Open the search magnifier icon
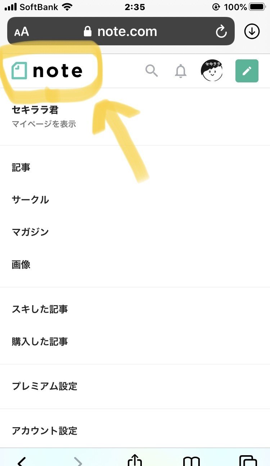Image resolution: width=270 pixels, height=466 pixels. 152,71
